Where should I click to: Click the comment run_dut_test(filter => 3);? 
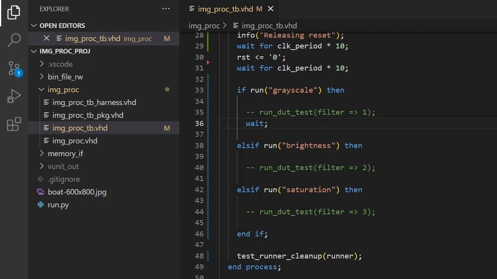click(311, 212)
